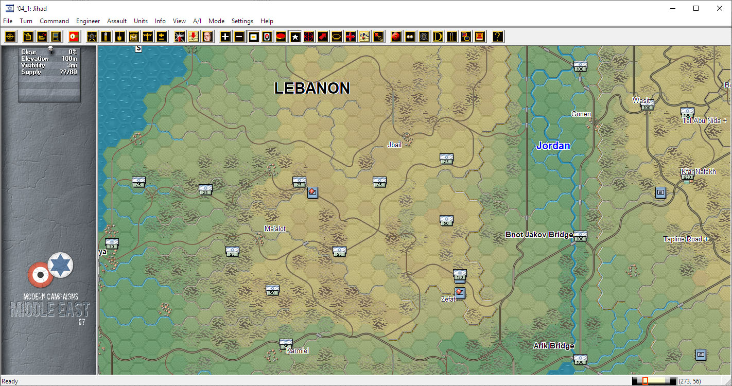Open the Mode menu
The image size is (732, 386).
tap(216, 21)
